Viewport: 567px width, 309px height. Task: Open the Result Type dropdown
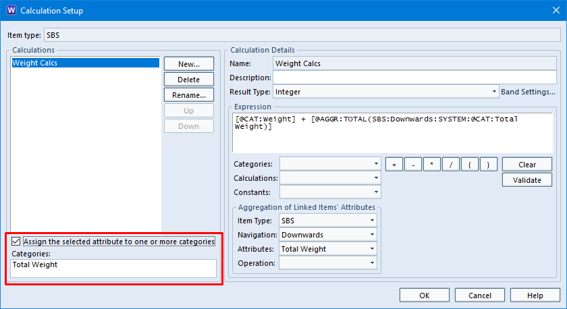386,92
